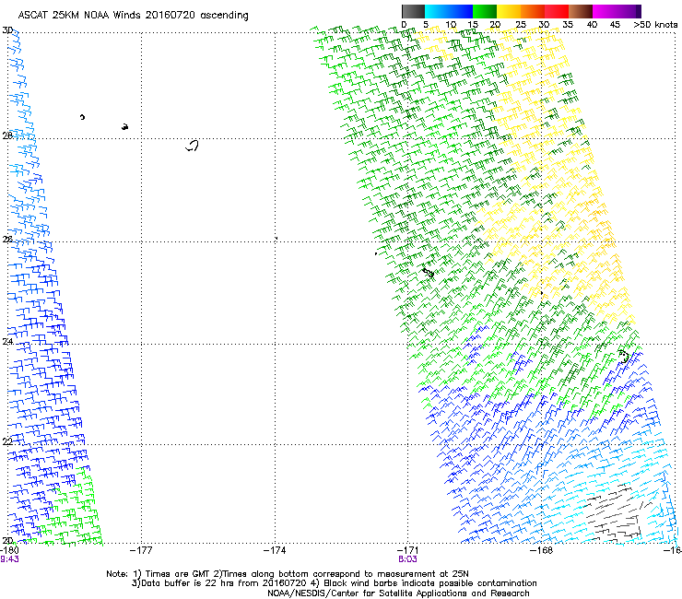The height and width of the screenshot is (599, 682).
Task: Click the note 'Data buffer is 22 hrs from 20160720'
Action: [x=224, y=583]
